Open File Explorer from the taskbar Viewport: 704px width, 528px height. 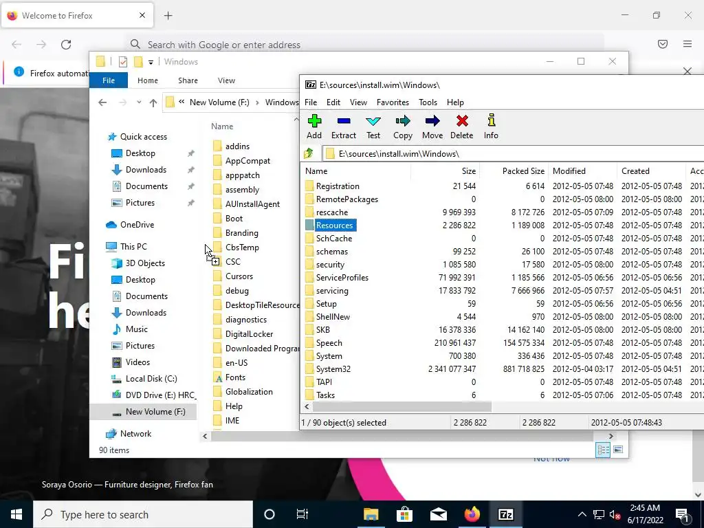coord(371,514)
